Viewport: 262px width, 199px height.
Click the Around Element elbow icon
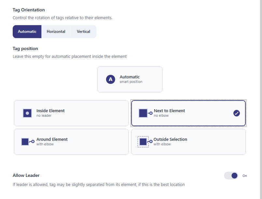27,142
